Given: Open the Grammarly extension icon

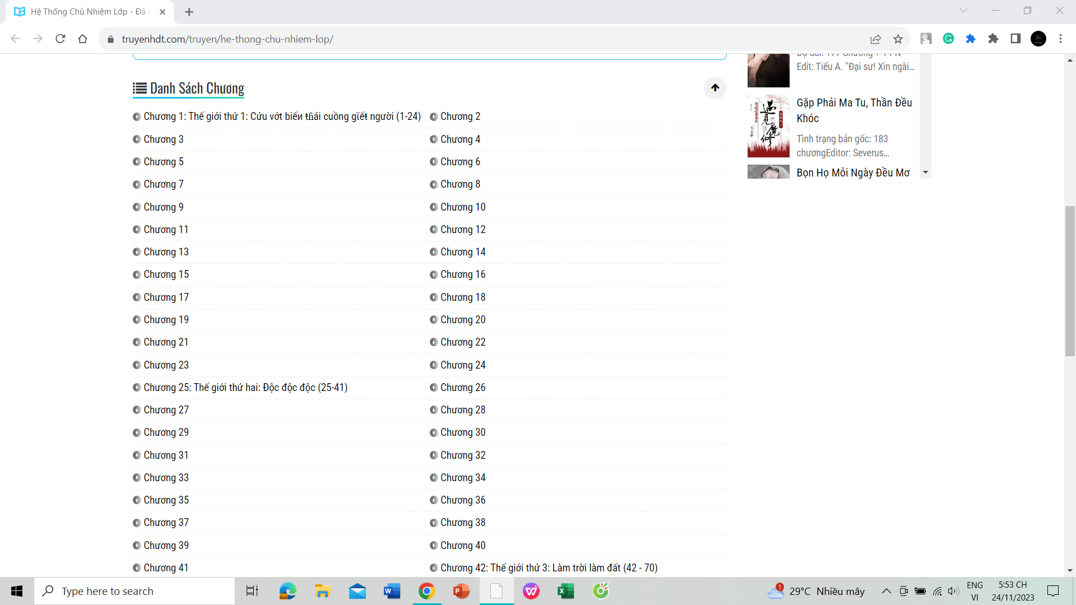Looking at the screenshot, I should (x=948, y=39).
